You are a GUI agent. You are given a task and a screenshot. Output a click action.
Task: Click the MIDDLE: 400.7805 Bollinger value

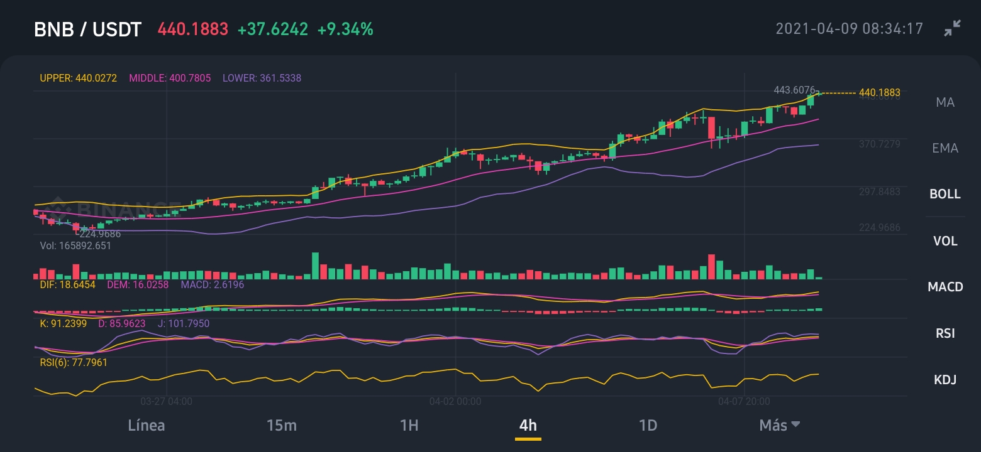[170, 78]
